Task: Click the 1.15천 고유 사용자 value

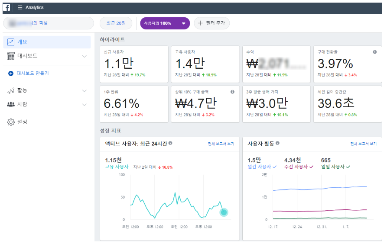Action: point(113,160)
